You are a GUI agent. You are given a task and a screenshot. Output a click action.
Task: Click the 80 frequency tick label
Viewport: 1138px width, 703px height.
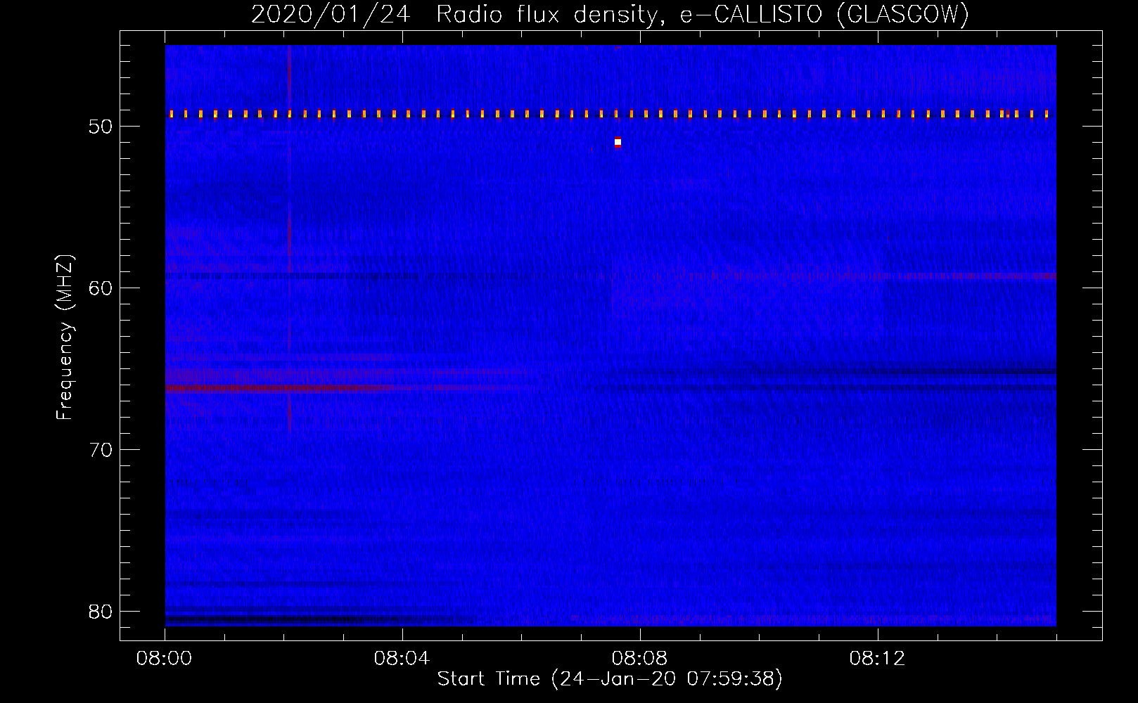[101, 612]
